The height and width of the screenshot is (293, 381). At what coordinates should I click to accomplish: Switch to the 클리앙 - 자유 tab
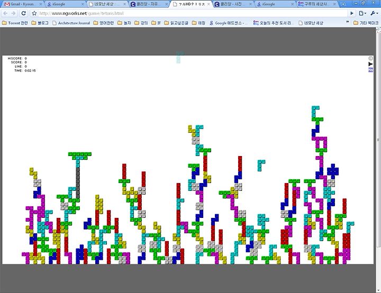coord(148,4)
